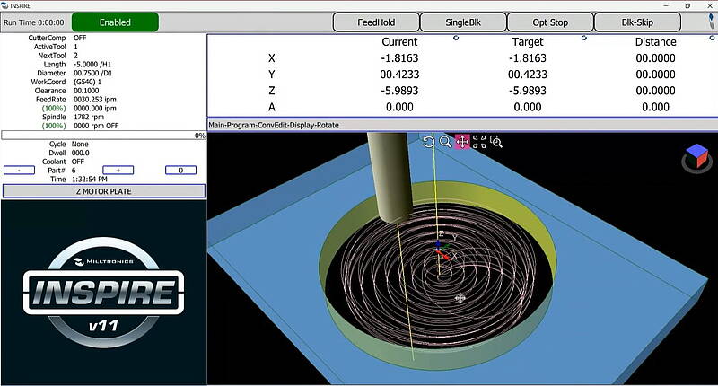This screenshot has height=386, width=718.
Task: Click X Current value -1.8163
Action: coord(399,58)
